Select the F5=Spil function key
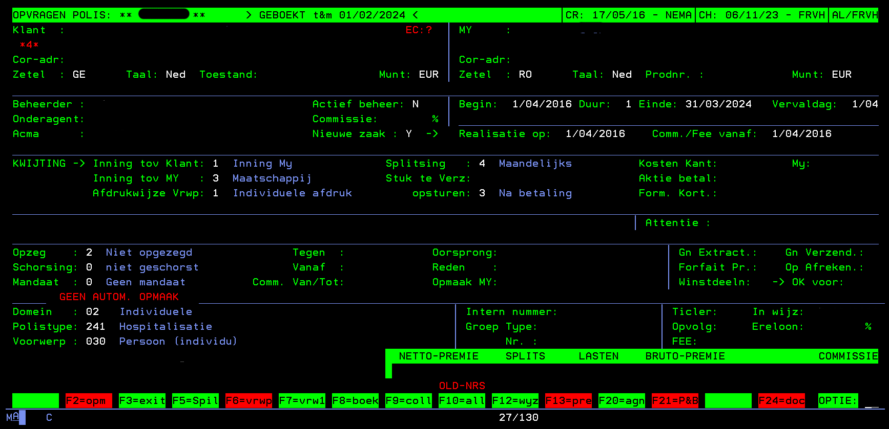Viewport: 889px width, 429px height. tap(195, 401)
